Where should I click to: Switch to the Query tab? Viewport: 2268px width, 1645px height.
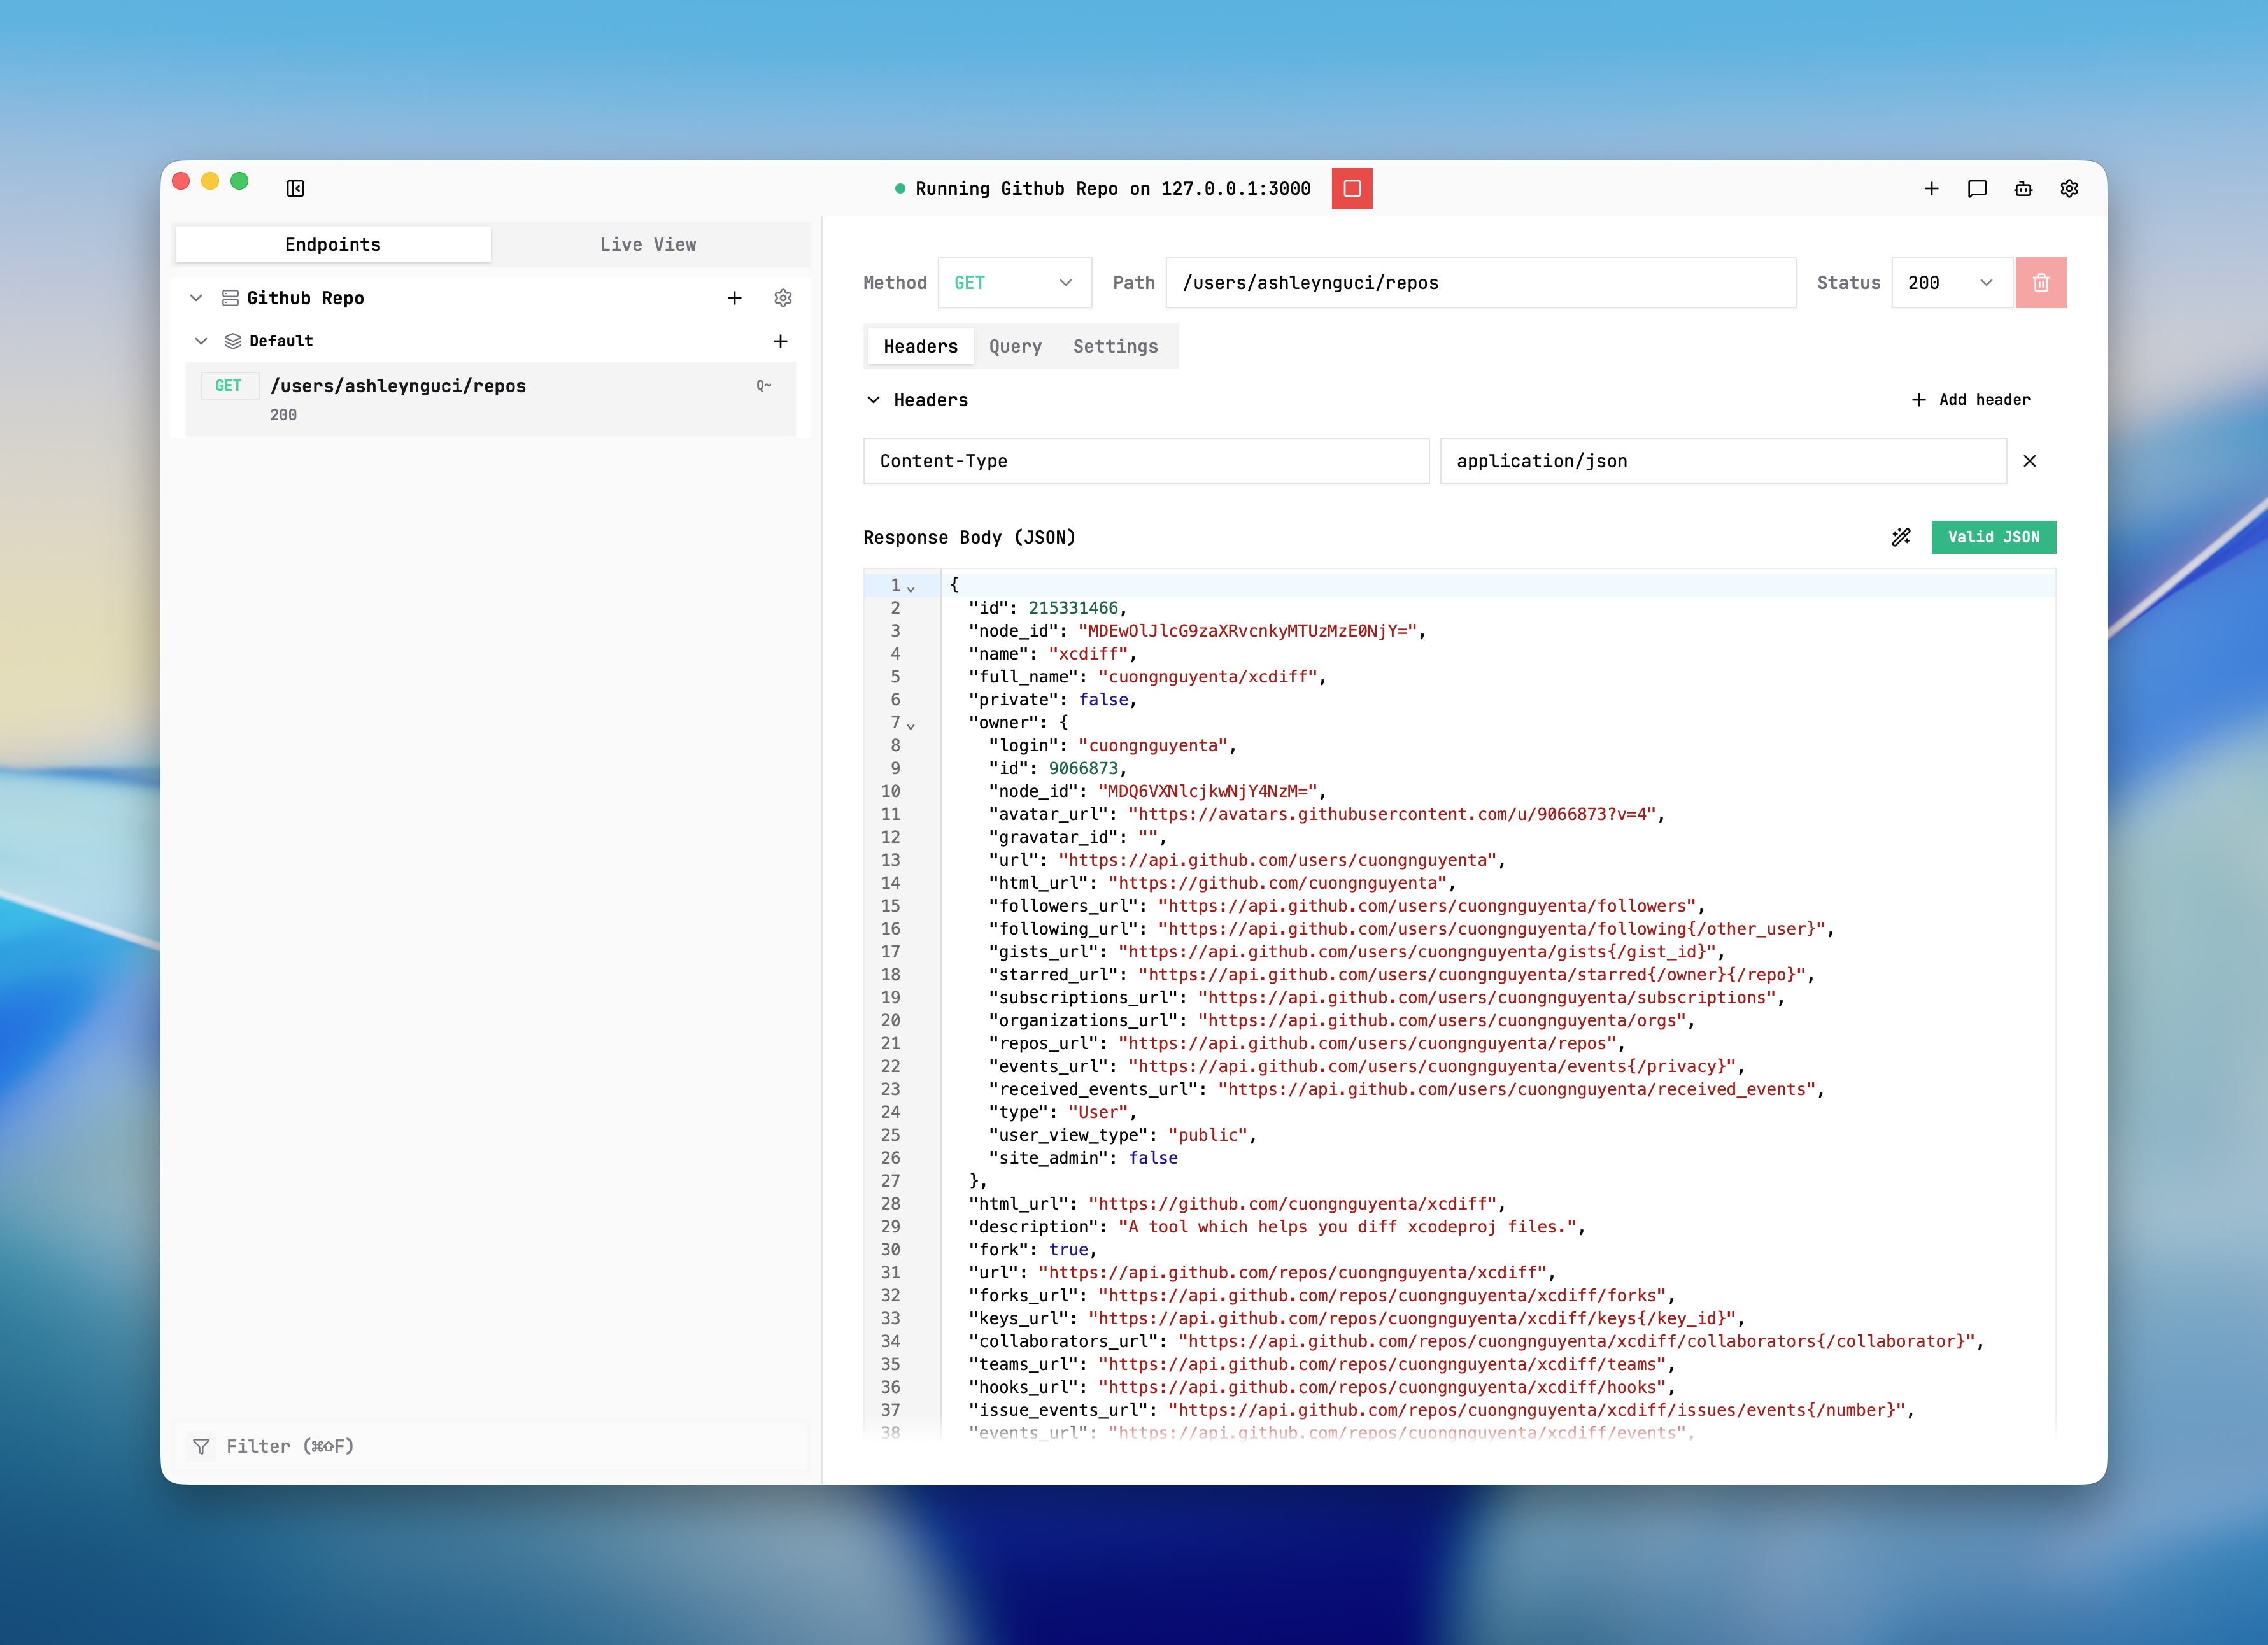pos(1015,346)
